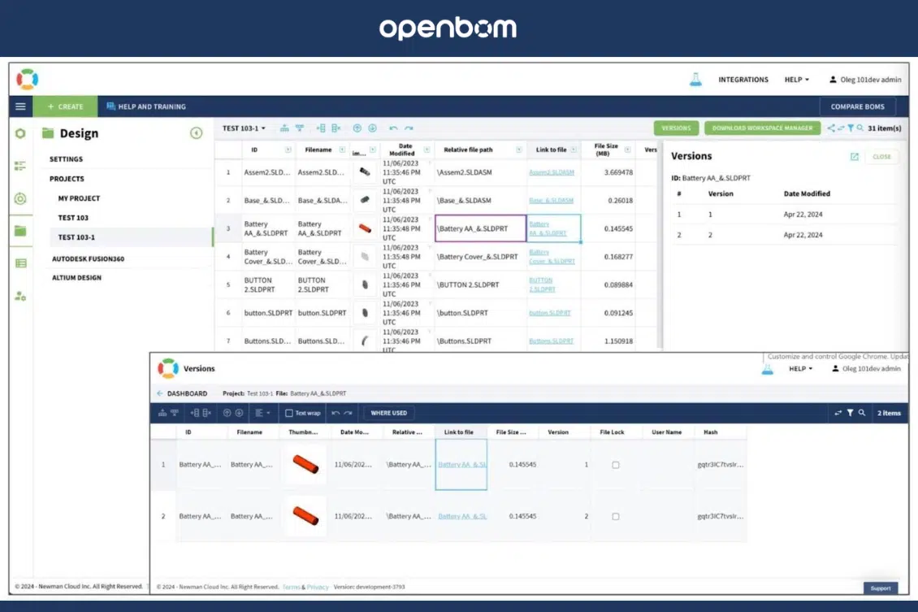918x612 pixels.
Task: Click the WHERE USED button
Action: 389,413
